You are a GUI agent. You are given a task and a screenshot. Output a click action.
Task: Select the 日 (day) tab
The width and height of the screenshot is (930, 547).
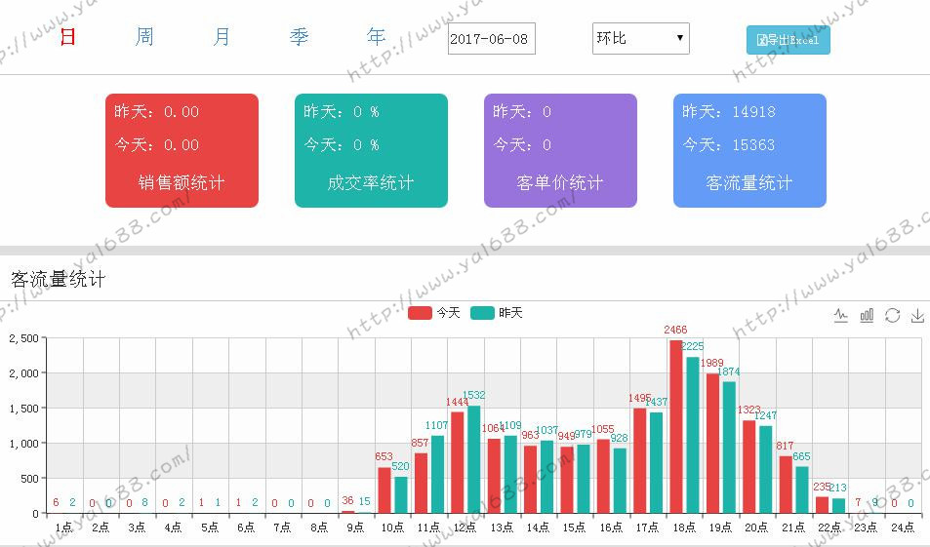67,37
